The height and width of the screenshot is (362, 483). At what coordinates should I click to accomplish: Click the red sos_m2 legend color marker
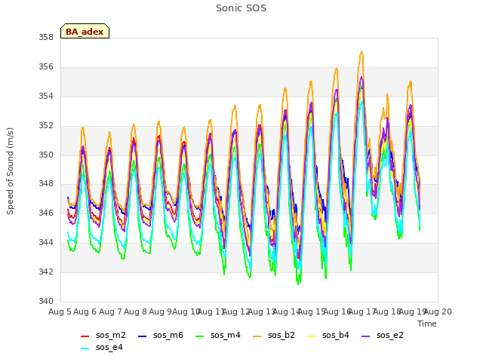point(85,336)
